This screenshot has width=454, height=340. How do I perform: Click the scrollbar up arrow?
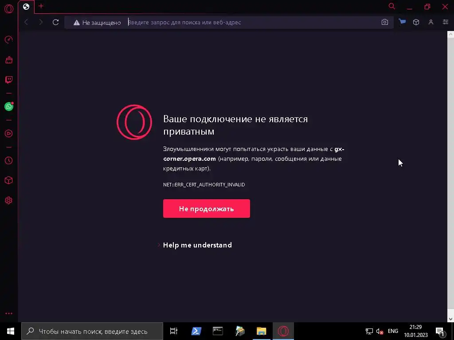(450, 35)
